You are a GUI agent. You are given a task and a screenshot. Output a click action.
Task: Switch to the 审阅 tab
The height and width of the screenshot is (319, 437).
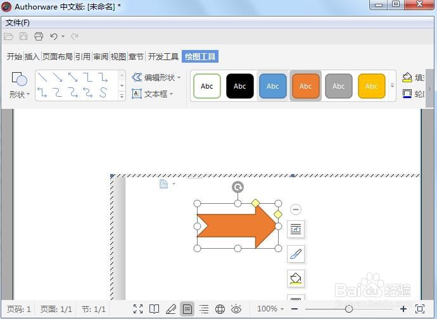pyautogui.click(x=101, y=56)
